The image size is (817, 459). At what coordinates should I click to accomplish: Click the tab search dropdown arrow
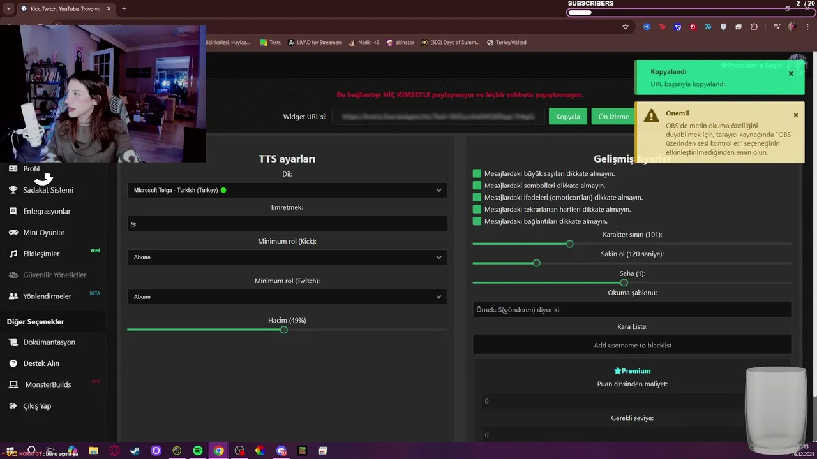coord(8,8)
